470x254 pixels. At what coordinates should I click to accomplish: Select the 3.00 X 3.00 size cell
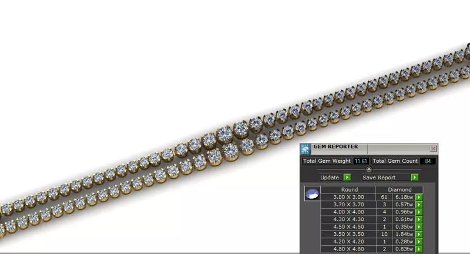tap(348, 197)
